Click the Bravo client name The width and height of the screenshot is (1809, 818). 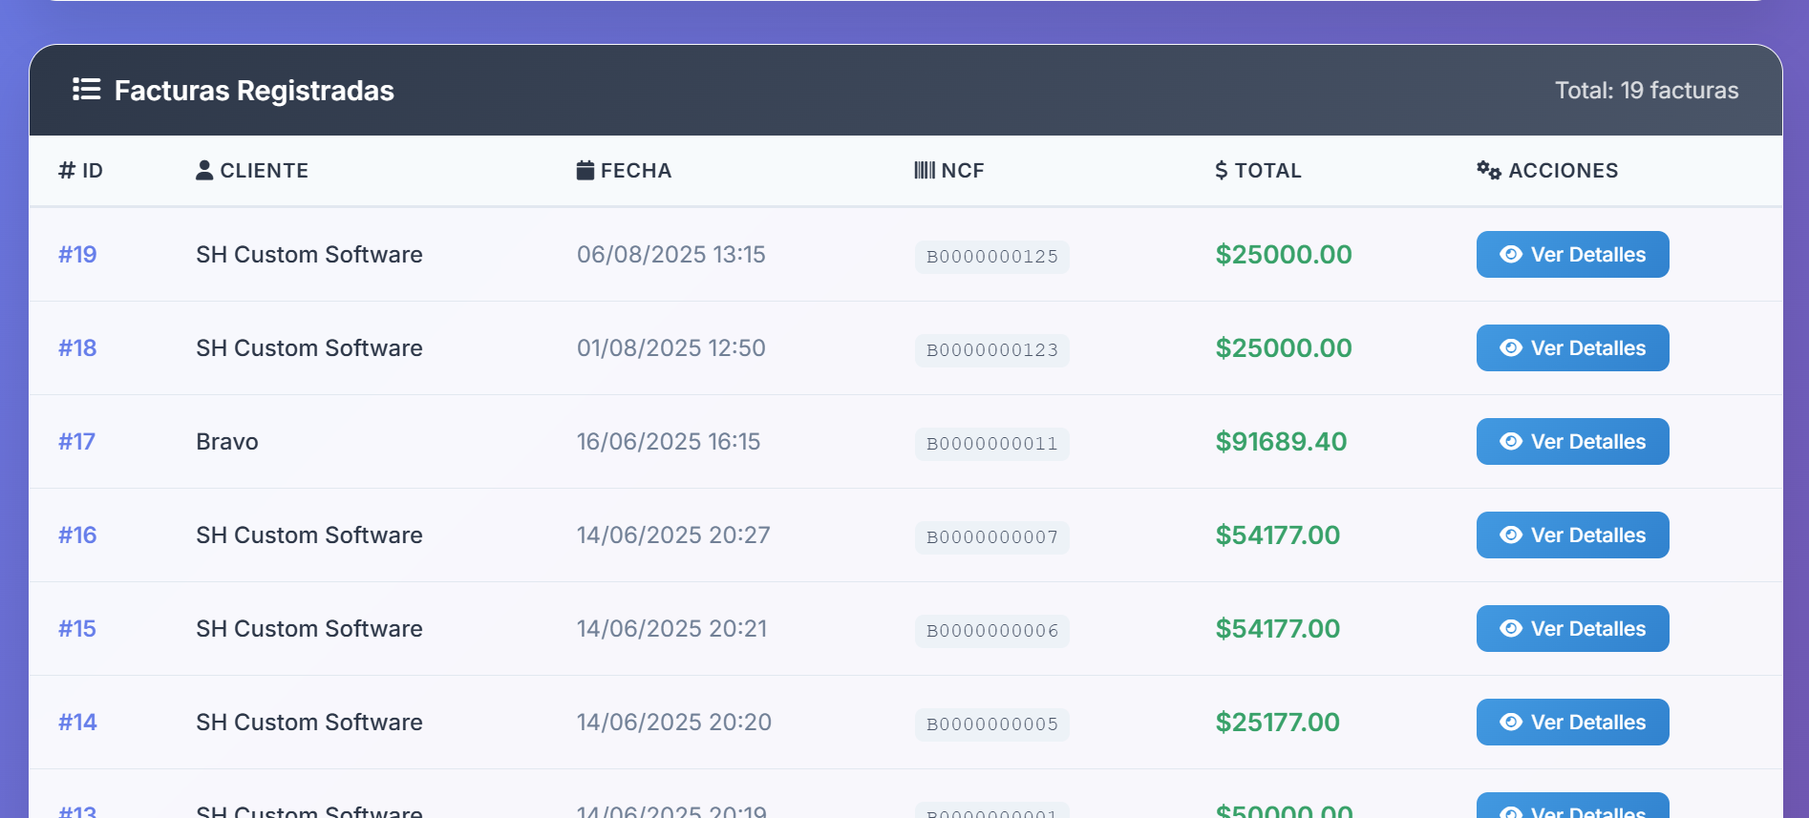pos(227,442)
